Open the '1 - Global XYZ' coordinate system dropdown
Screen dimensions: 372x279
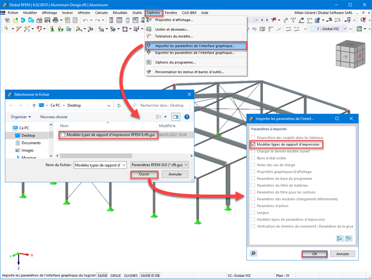(329, 29)
